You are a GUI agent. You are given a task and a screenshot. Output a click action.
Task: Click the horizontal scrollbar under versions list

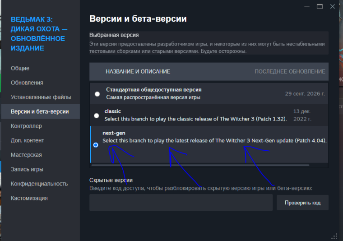point(200,165)
